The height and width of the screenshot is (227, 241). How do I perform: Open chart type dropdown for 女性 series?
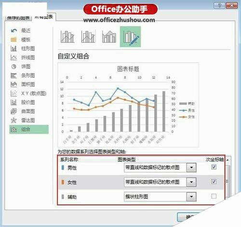pyautogui.click(x=191, y=182)
